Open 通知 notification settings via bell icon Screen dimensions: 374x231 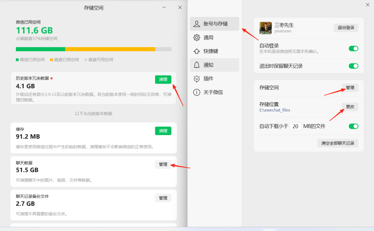(x=197, y=65)
